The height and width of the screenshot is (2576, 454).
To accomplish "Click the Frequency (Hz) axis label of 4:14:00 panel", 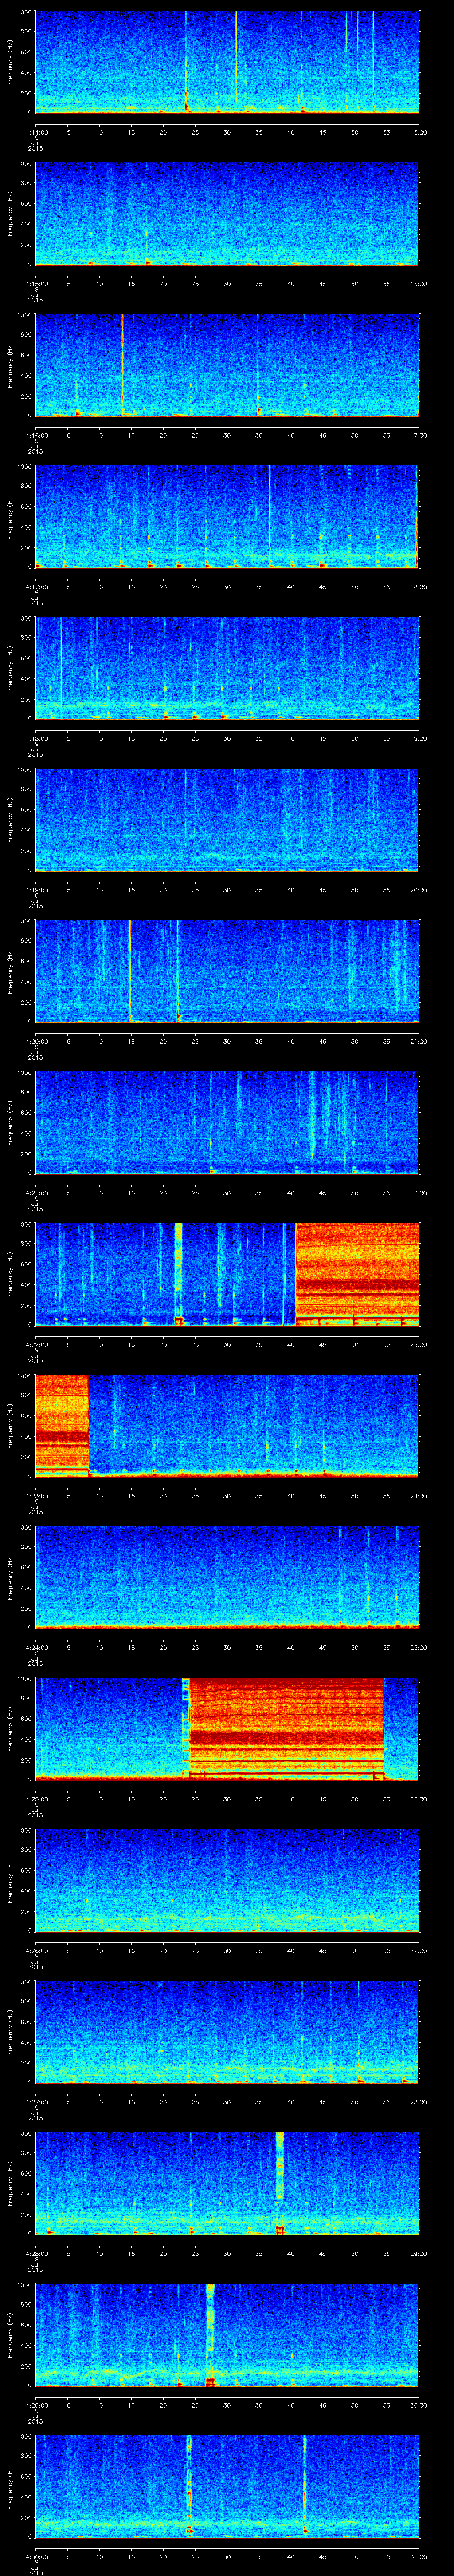I will click(11, 62).
